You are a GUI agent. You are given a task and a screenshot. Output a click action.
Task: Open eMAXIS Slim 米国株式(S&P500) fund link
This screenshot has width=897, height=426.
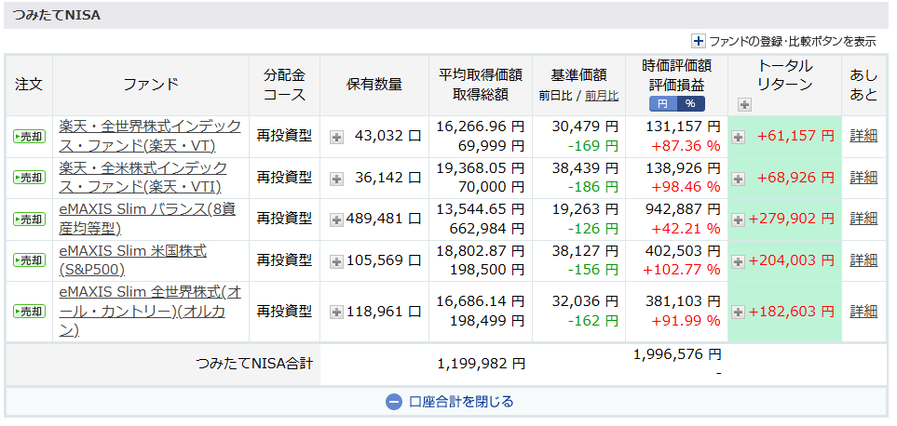pyautogui.click(x=132, y=260)
